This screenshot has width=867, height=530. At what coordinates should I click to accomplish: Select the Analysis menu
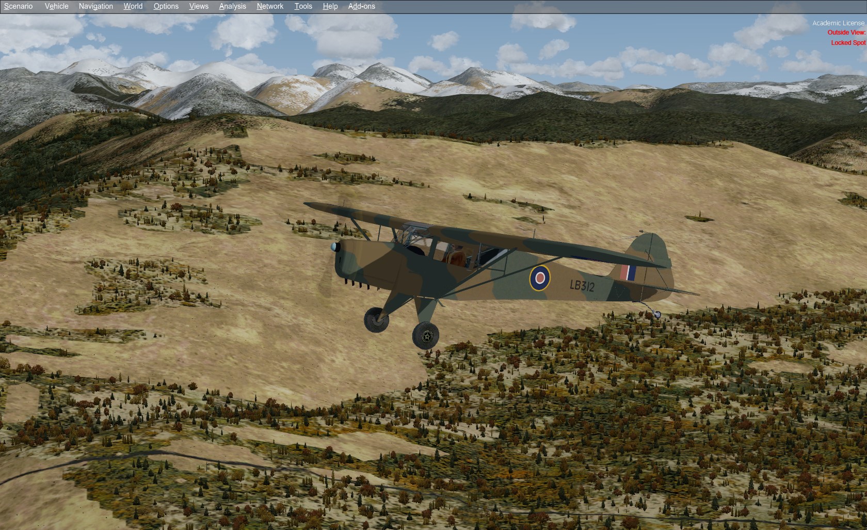tap(232, 6)
